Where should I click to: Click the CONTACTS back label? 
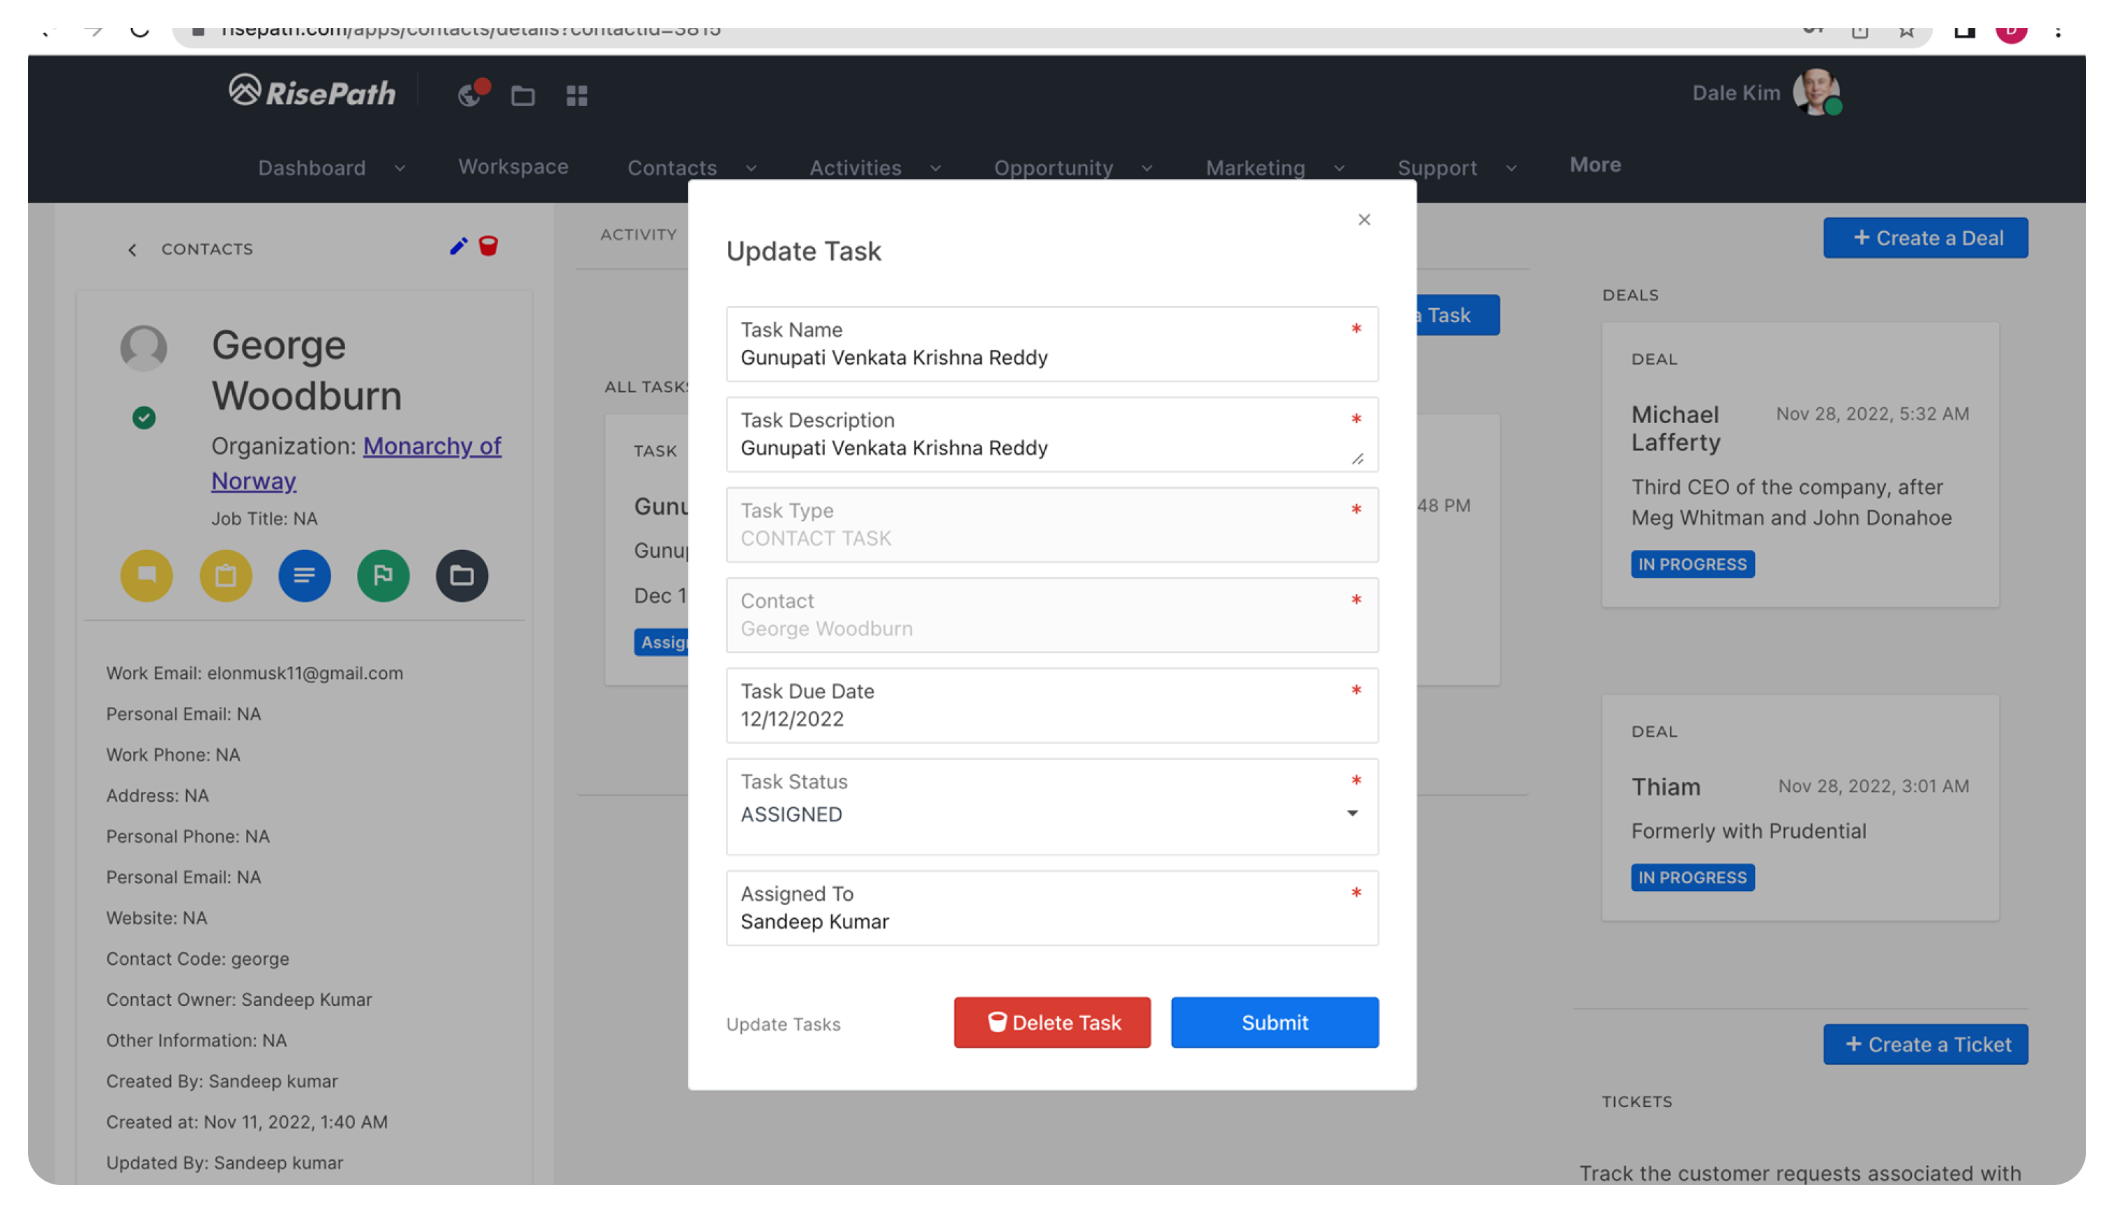(x=208, y=249)
